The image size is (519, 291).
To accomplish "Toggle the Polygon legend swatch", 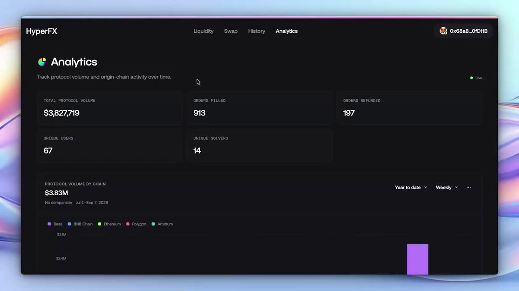I will pyautogui.click(x=128, y=224).
